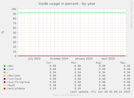
Task: Click the yellow /dev/shm legend swatch
Action: (x=5, y=76)
